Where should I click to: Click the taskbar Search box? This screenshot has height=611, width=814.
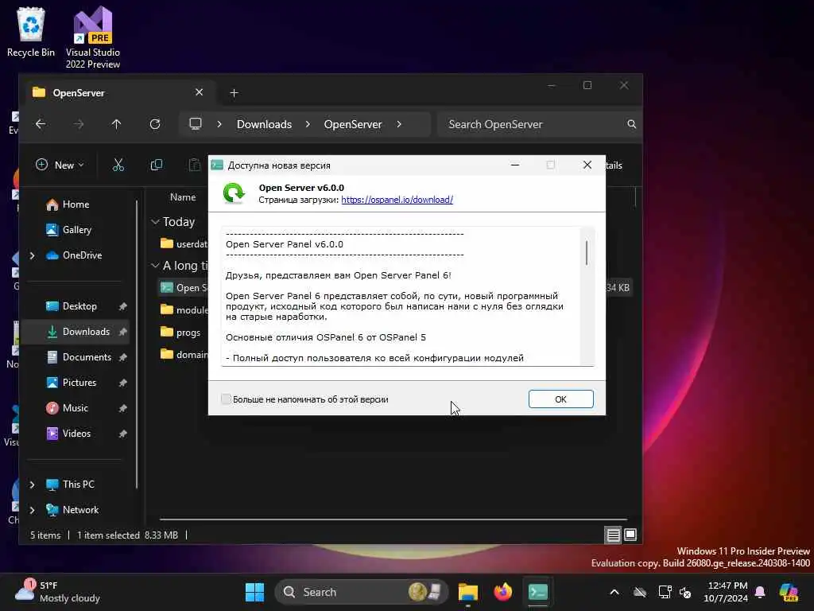[x=361, y=592]
